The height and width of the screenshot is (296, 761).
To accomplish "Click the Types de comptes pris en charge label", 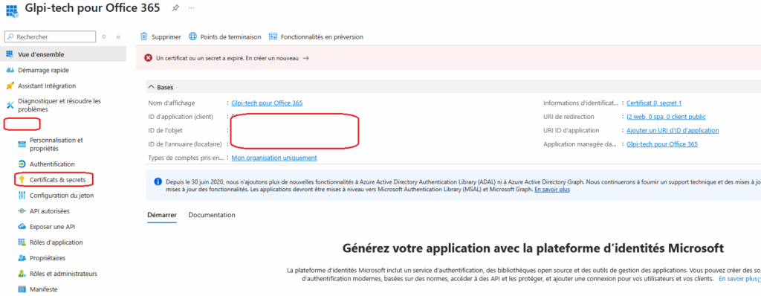I will pos(187,158).
